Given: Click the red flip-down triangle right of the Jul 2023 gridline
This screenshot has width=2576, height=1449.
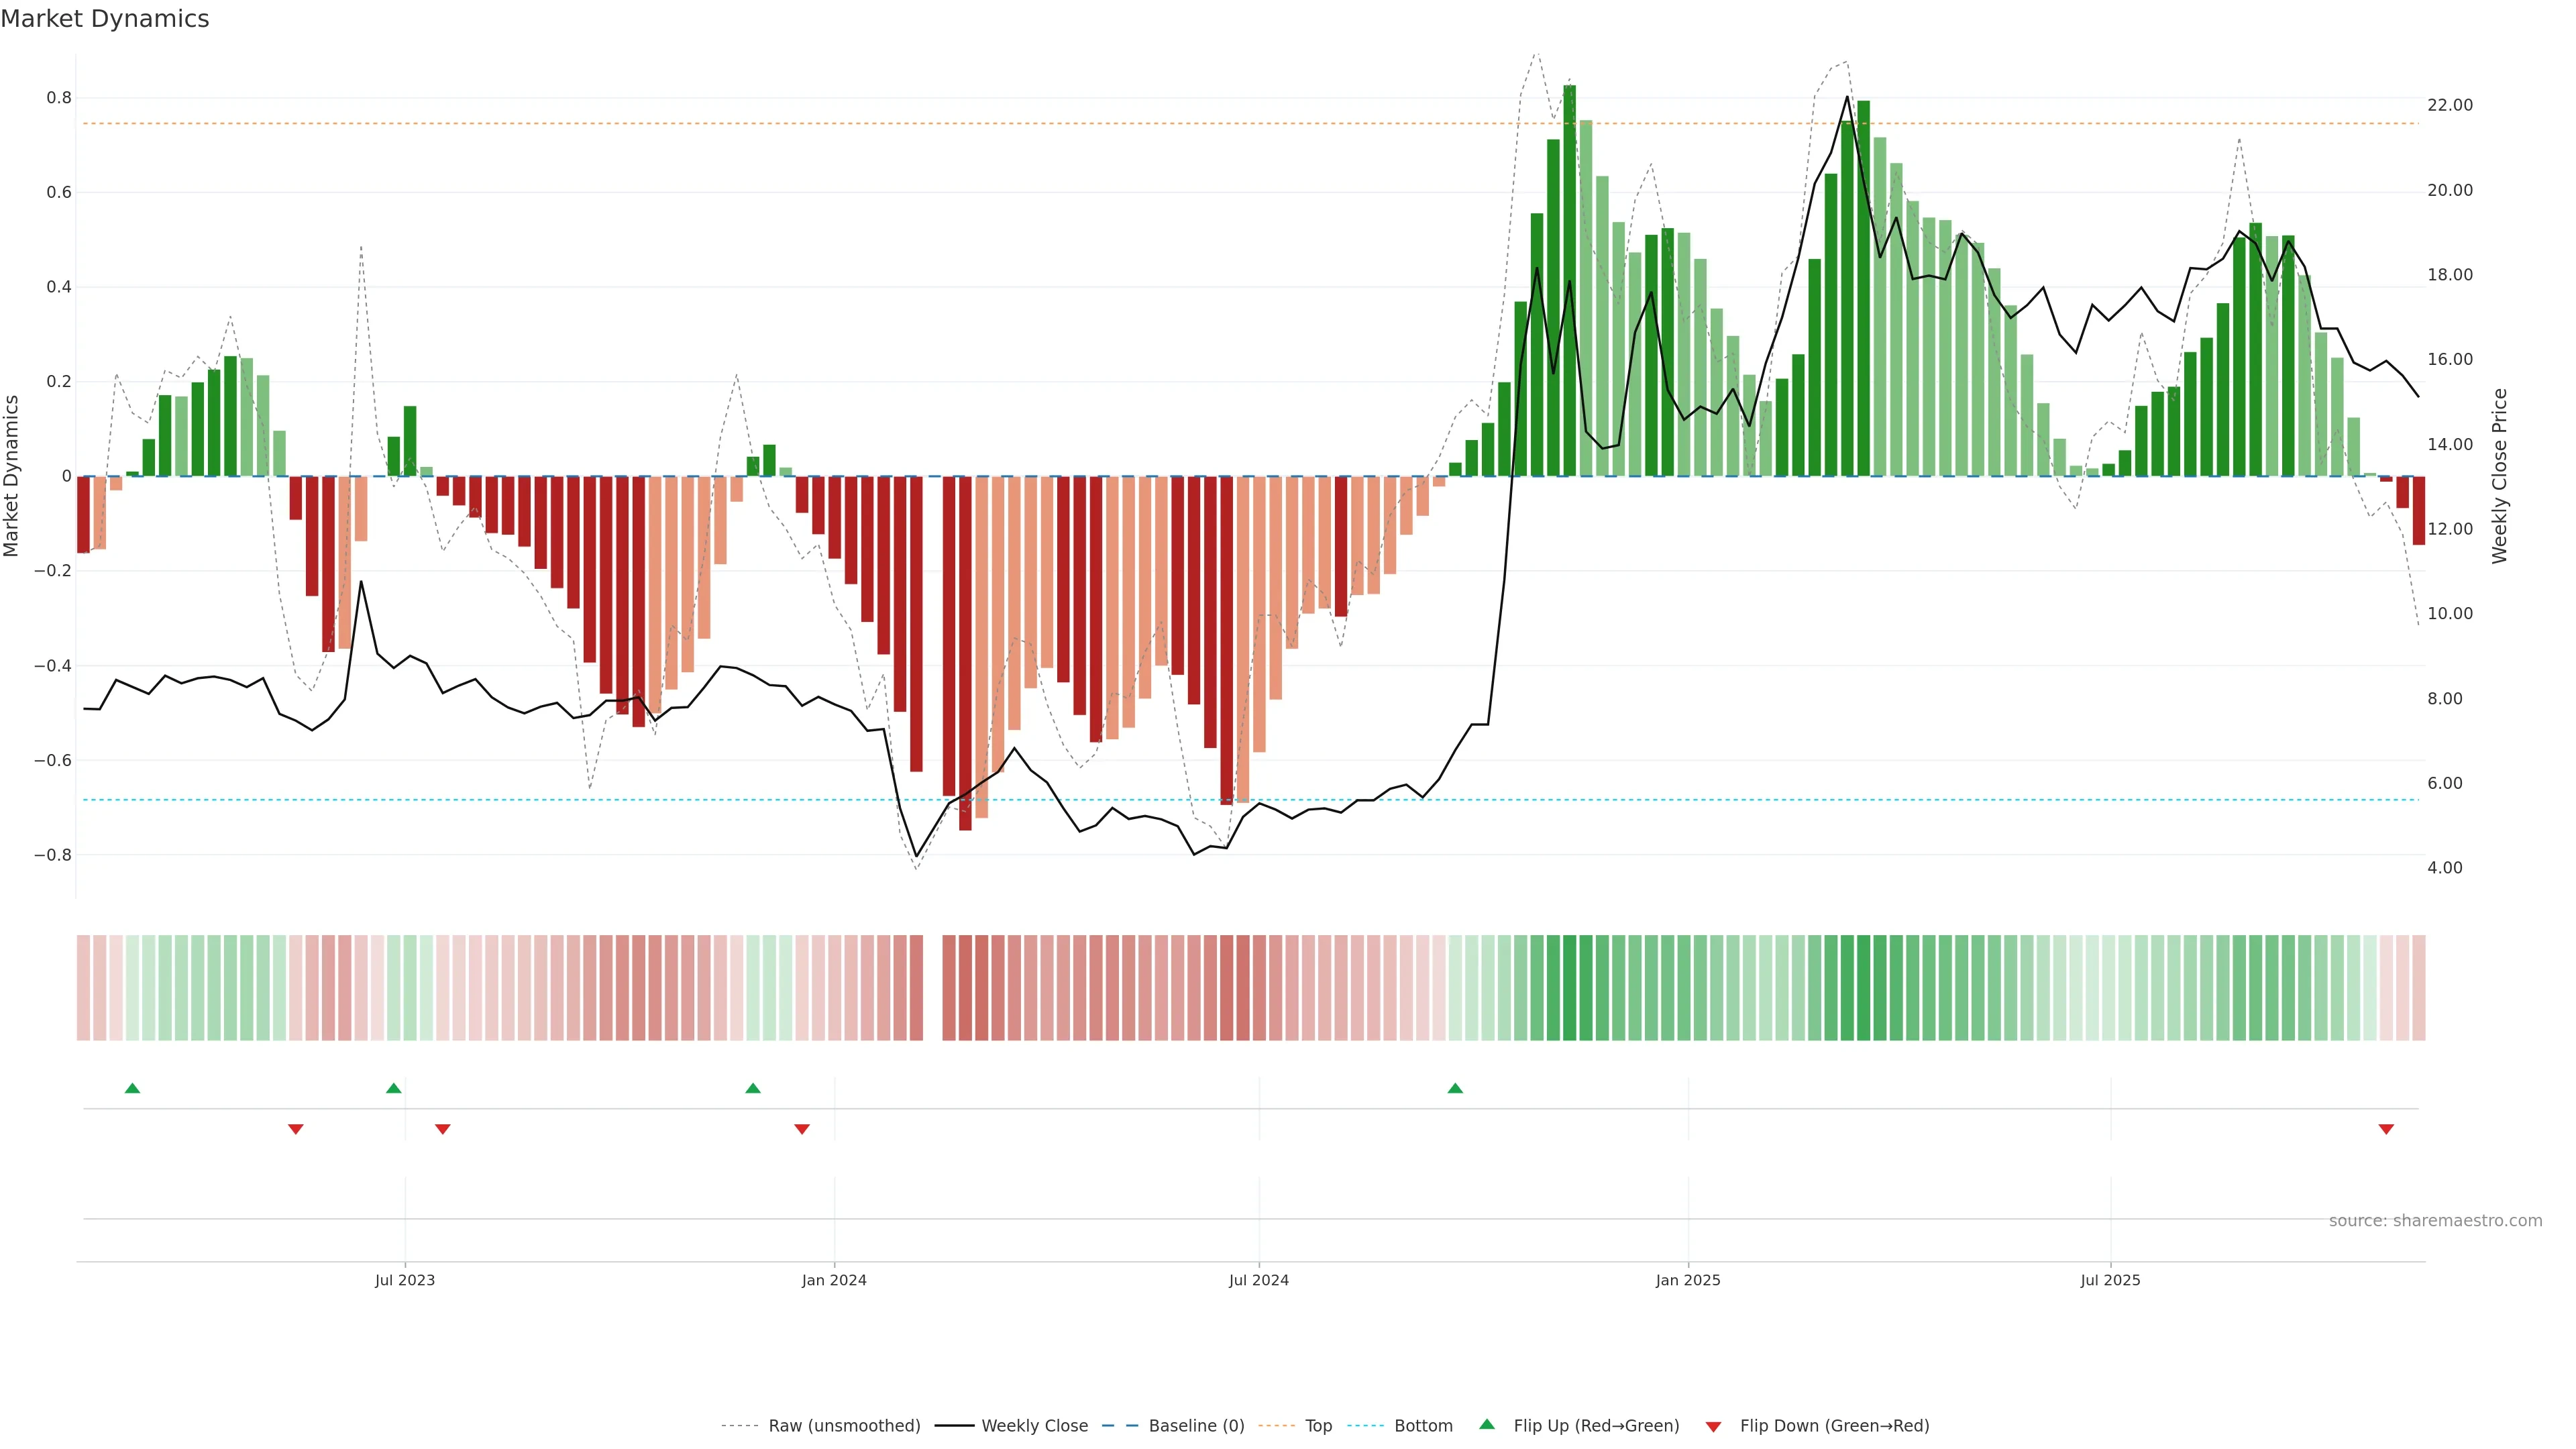Looking at the screenshot, I should point(443,1129).
